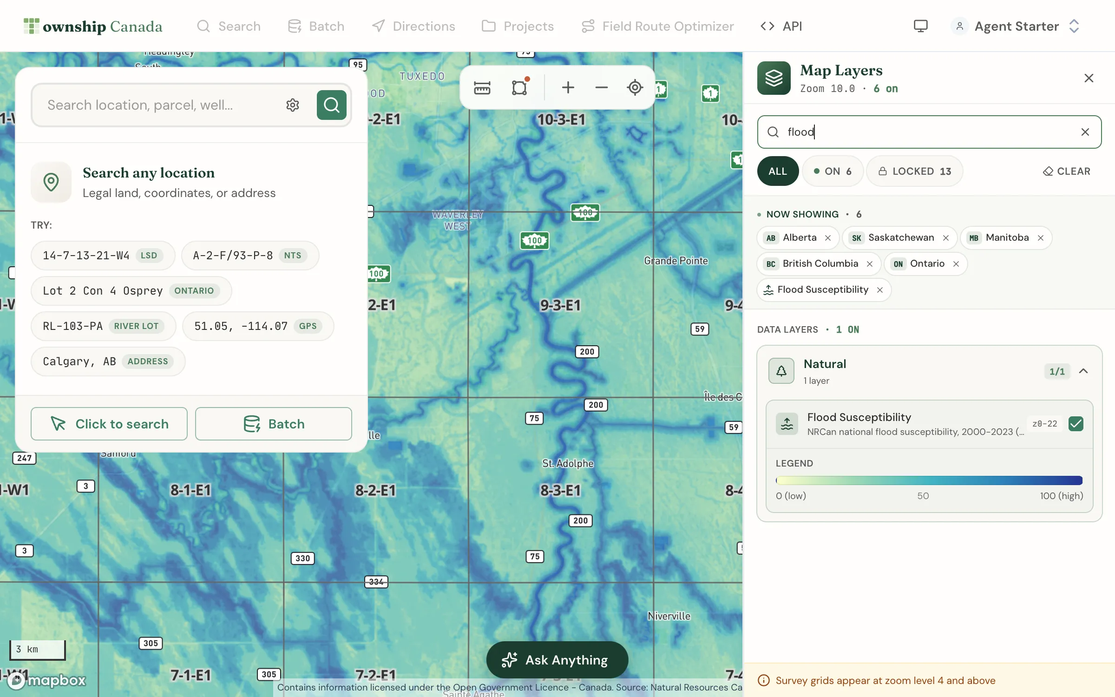Uncheck the Flood Susceptibility layer checkbox
Screen dimensions: 1115x697
(x=1076, y=424)
